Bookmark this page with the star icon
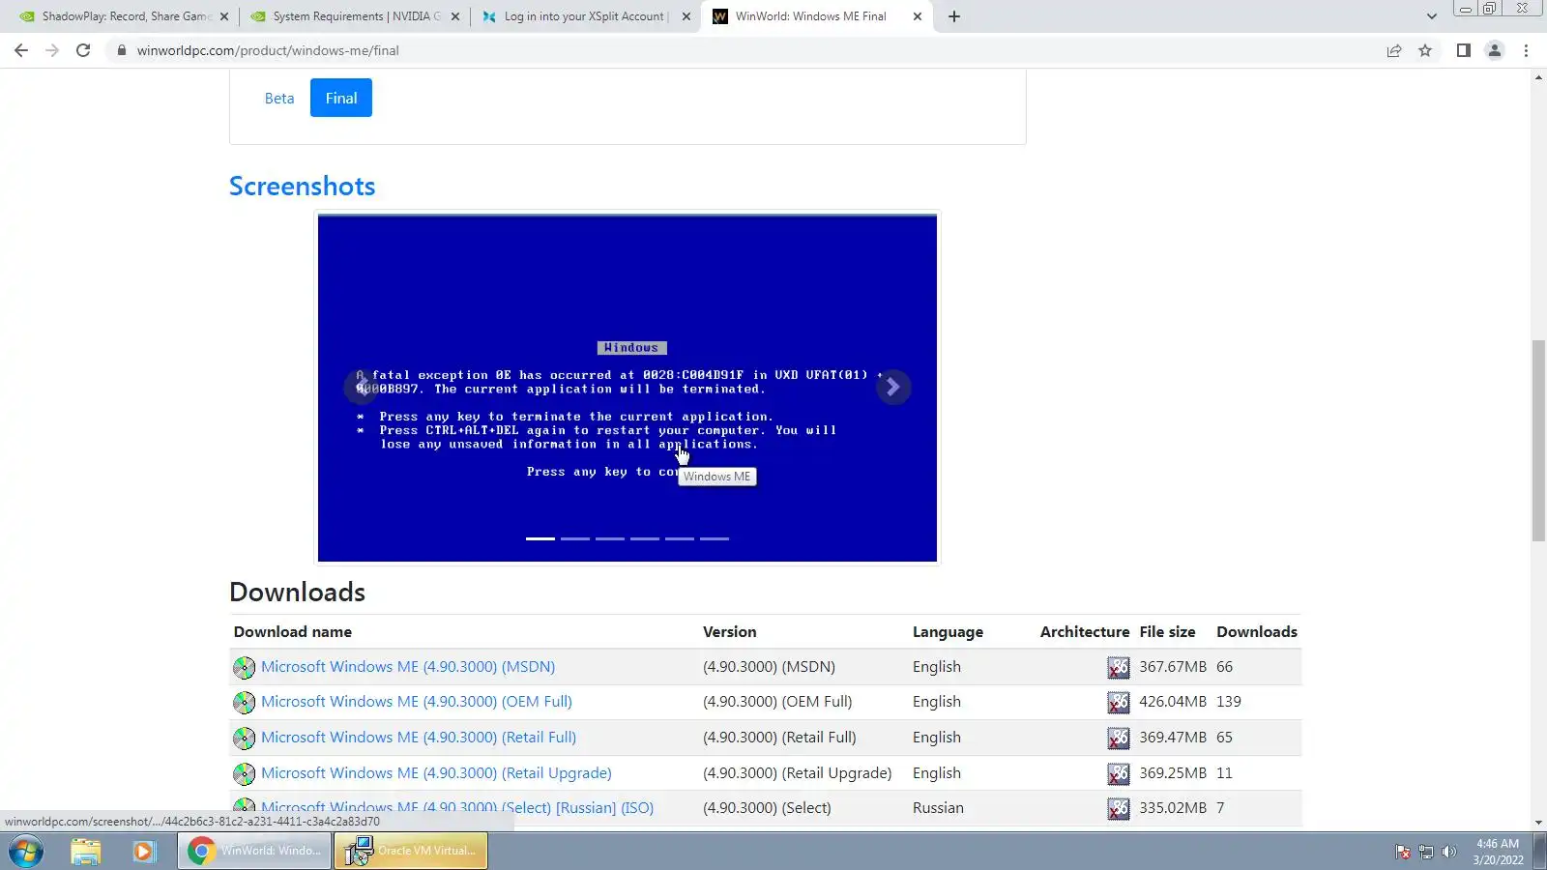Viewport: 1547px width, 870px height. [x=1425, y=50]
